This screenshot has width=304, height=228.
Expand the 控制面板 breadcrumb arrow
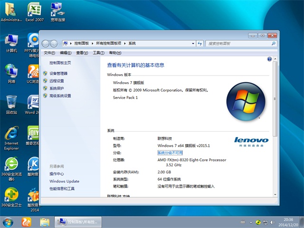click(93, 43)
